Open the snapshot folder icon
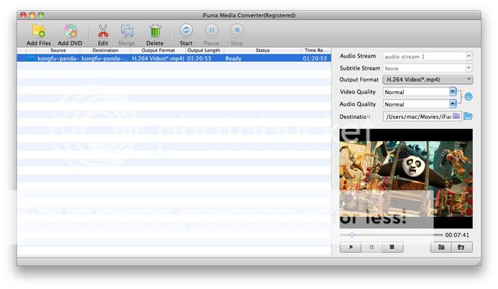The width and height of the screenshot is (498, 289). point(461,247)
